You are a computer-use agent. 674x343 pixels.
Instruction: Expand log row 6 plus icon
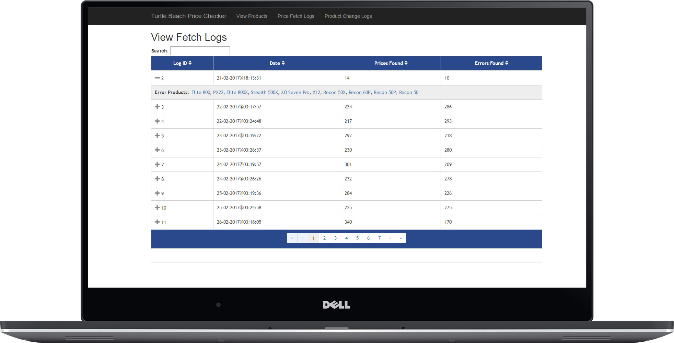point(157,150)
